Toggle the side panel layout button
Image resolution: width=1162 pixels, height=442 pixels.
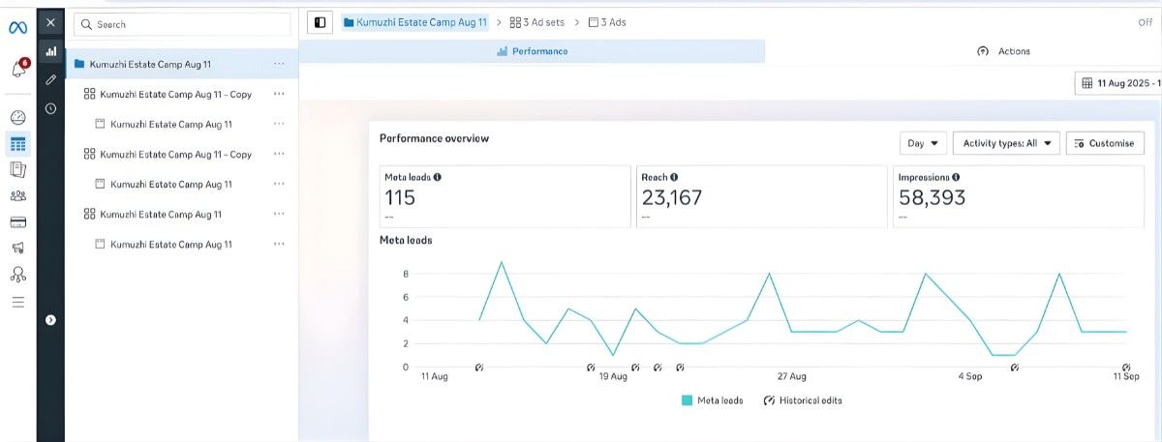coord(321,22)
